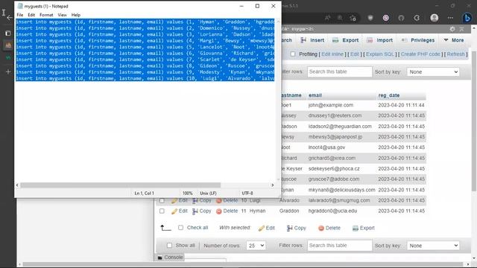
Task: Click the pink circular extension icon
Action: 386,18
